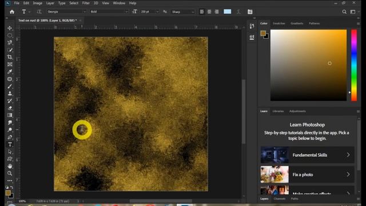Viewport: 366px width, 206px height.
Task: Select the Brush tool
Action: click(10, 86)
